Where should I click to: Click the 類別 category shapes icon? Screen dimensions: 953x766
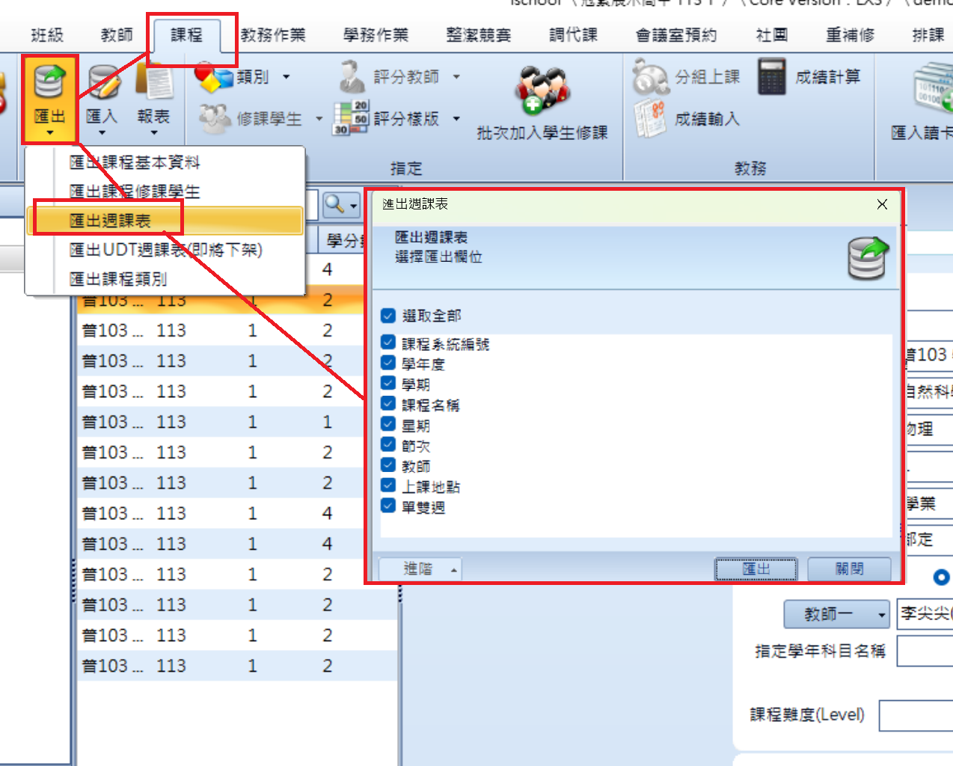pos(213,77)
